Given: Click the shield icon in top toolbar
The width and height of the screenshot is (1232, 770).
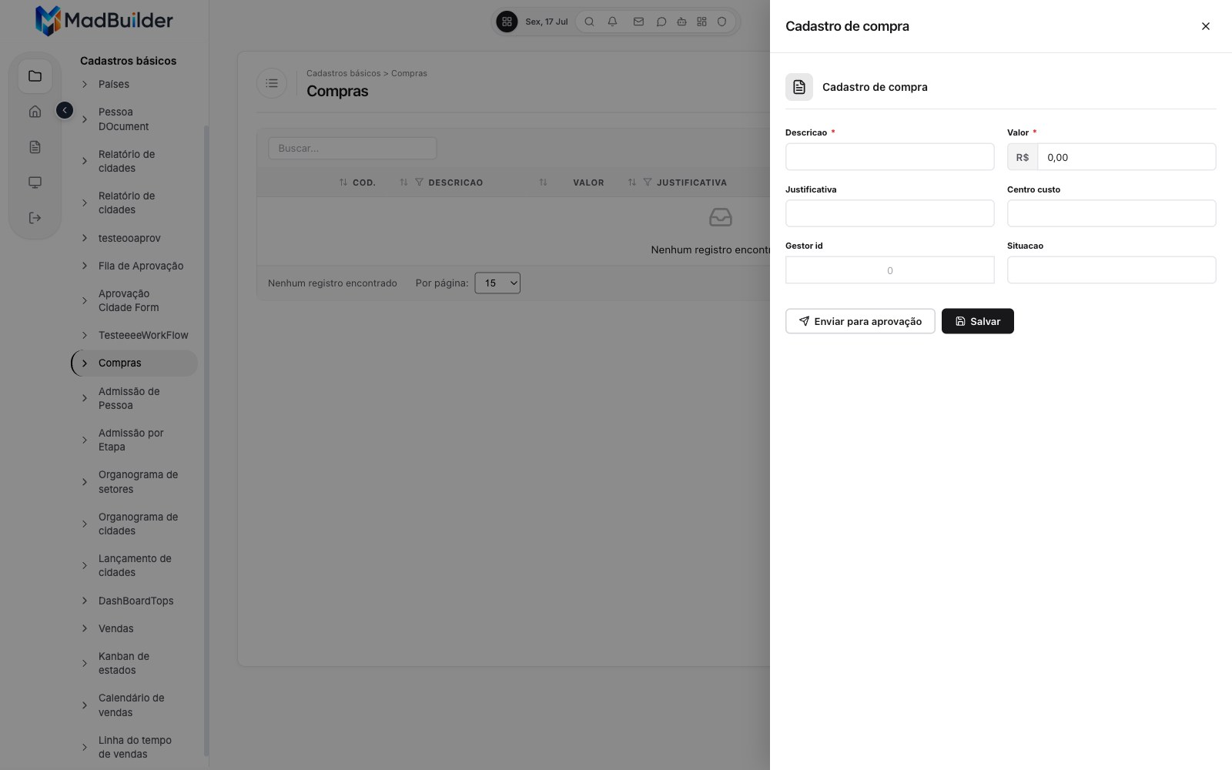Looking at the screenshot, I should pyautogui.click(x=721, y=22).
